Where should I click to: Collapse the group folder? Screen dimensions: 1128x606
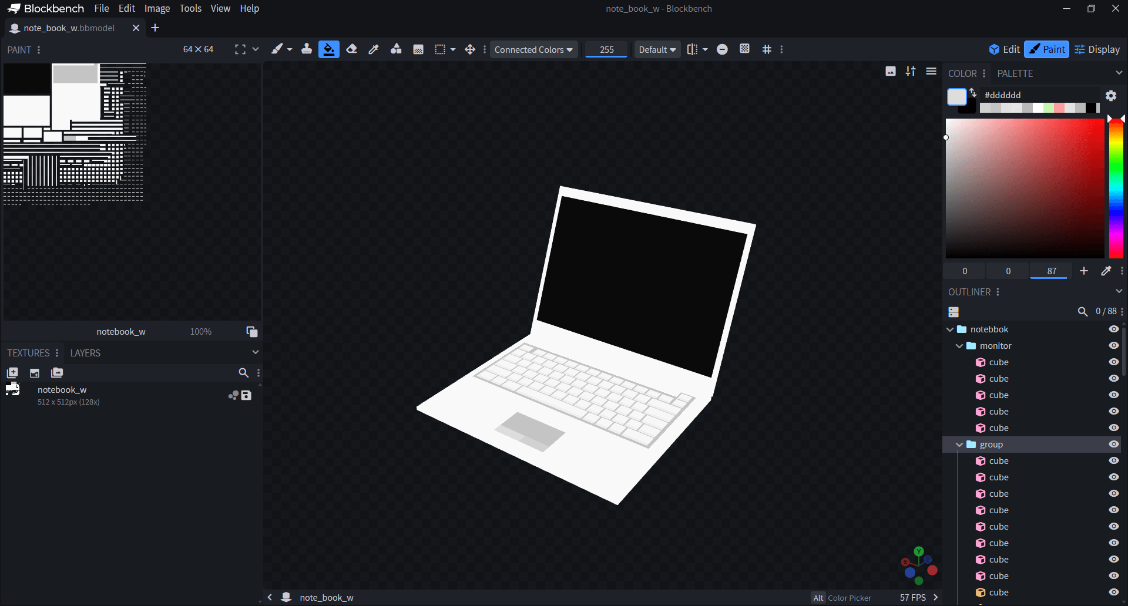pos(959,445)
